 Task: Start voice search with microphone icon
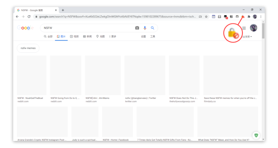coord(145,28)
